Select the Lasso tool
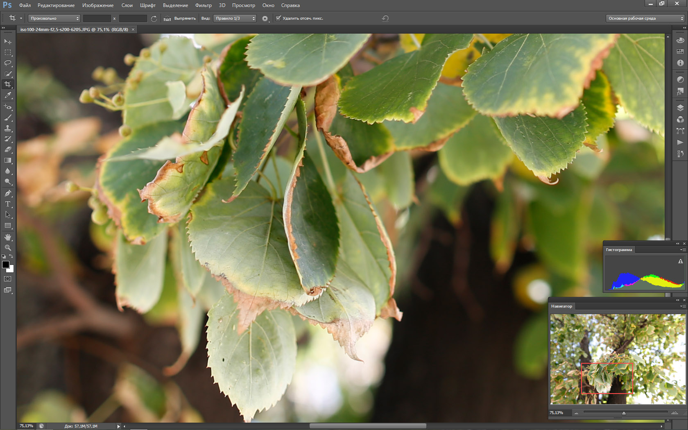688x430 pixels. pos(8,63)
